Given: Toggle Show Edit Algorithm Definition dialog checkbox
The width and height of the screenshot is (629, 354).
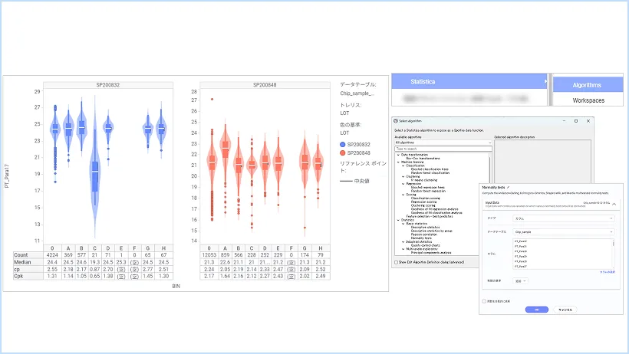Looking at the screenshot, I should click(397, 262).
